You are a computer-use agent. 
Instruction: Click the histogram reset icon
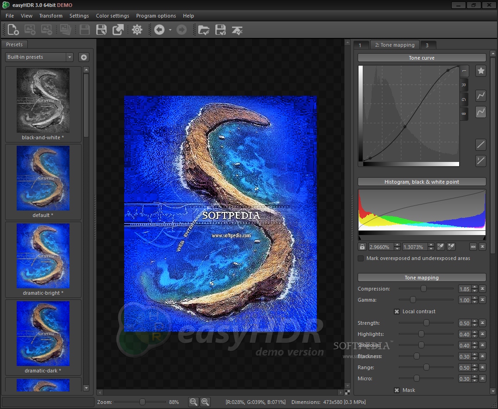(x=482, y=247)
